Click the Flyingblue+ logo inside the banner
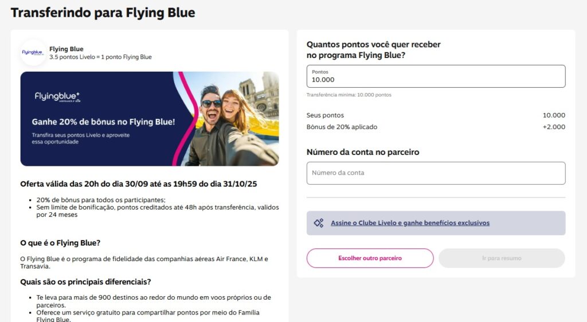This screenshot has height=322, width=587. pos(57,97)
